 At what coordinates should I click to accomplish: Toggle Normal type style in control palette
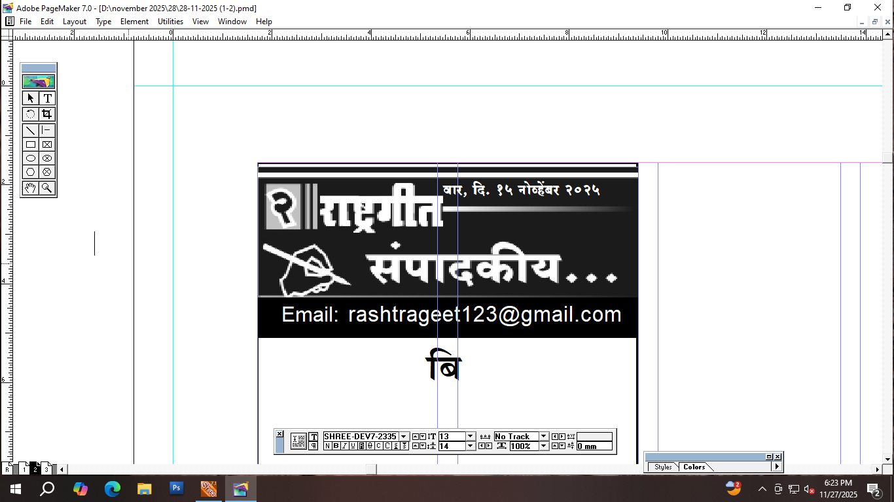[x=328, y=446]
